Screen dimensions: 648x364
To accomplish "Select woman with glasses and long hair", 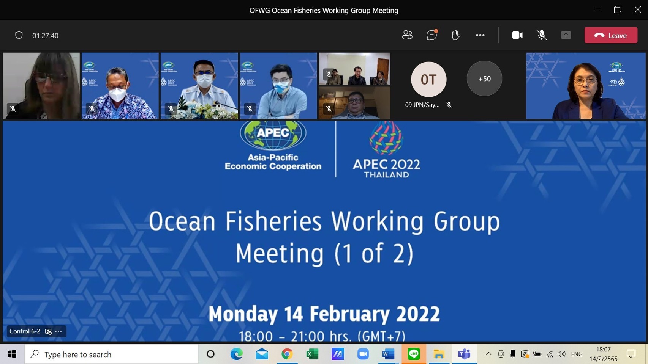I will click(41, 86).
